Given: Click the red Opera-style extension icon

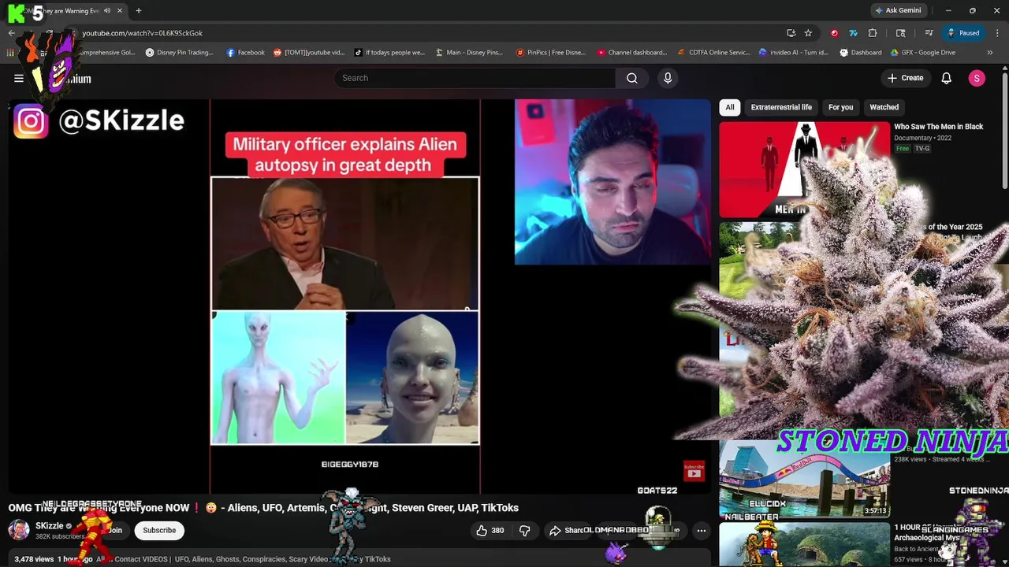Looking at the screenshot, I should 835,33.
